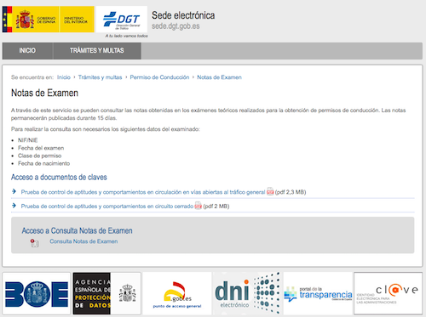Click the NIF/NIE list item
Image resolution: width=426 pixels, height=317 pixels.
[28, 140]
